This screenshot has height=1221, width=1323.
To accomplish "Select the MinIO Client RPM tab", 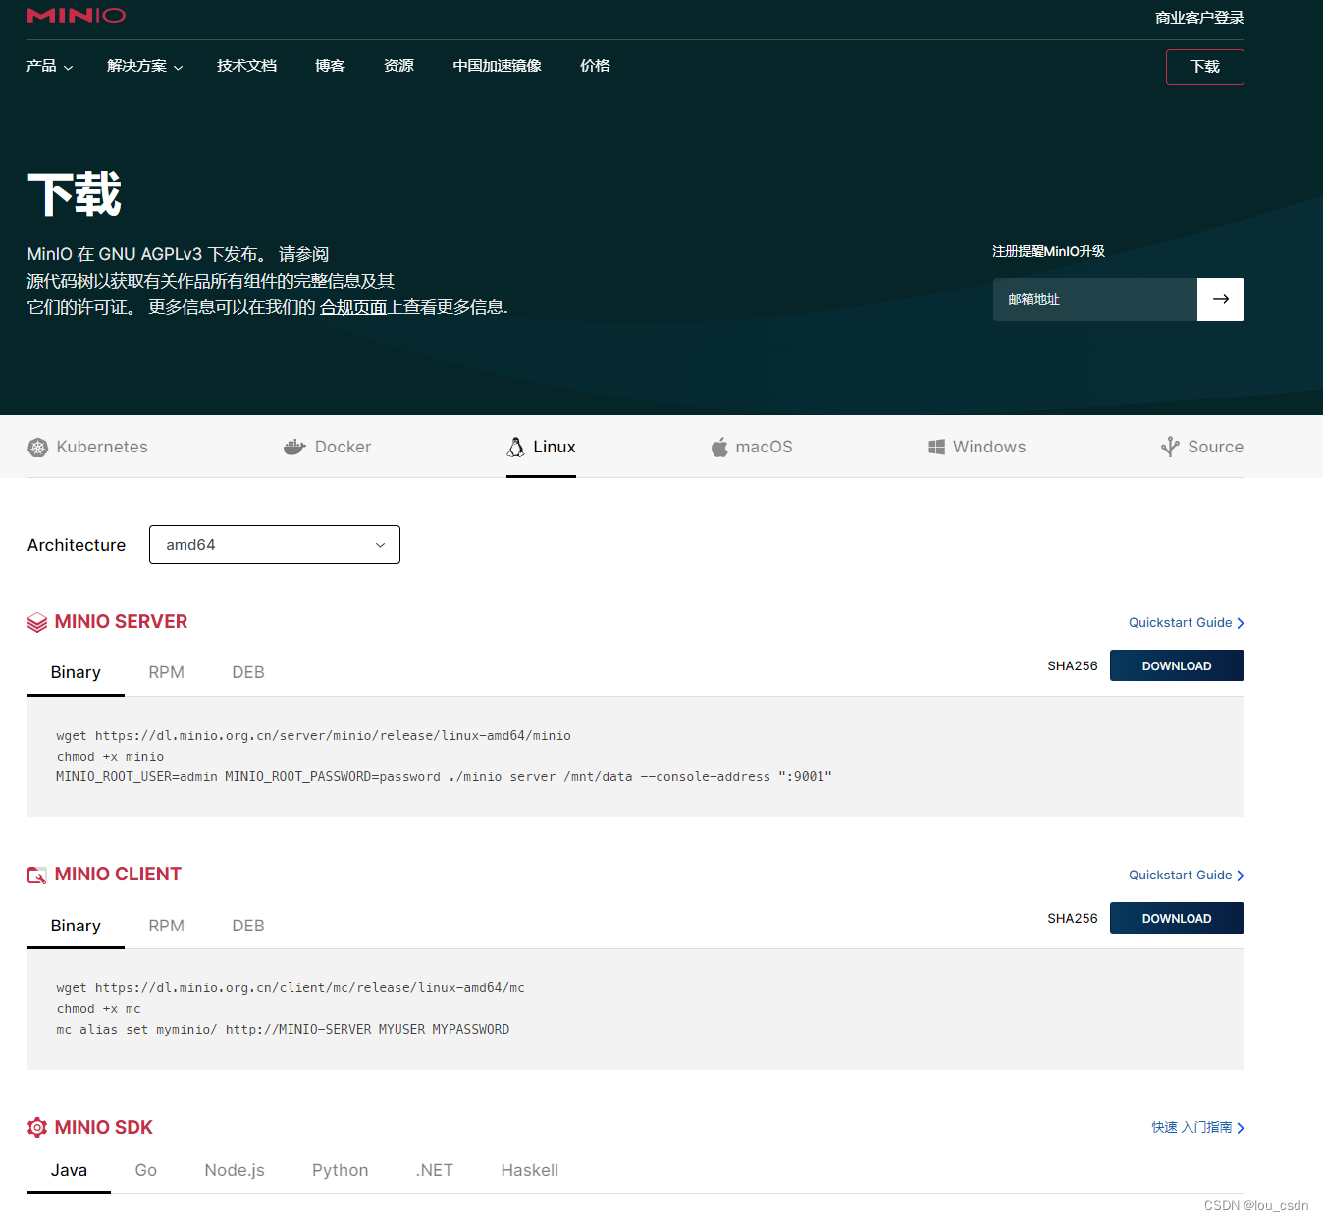I will (x=167, y=926).
